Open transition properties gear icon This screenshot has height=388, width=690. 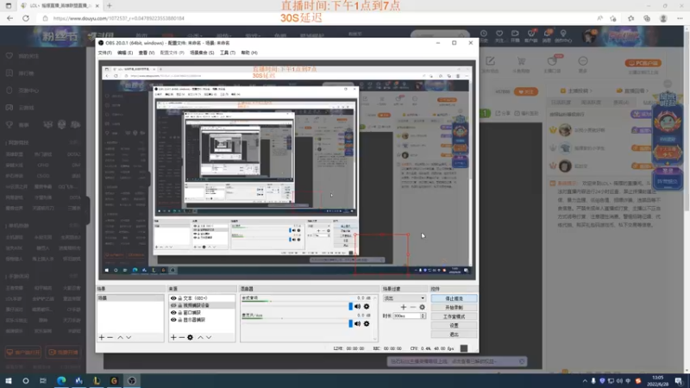point(422,307)
